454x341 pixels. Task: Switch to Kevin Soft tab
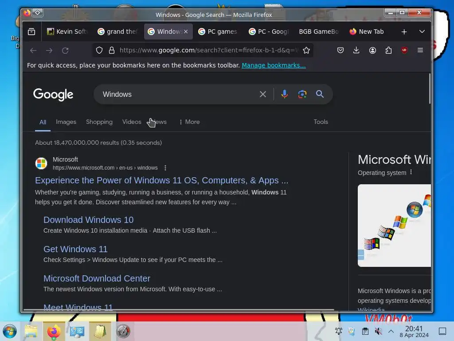(68, 32)
